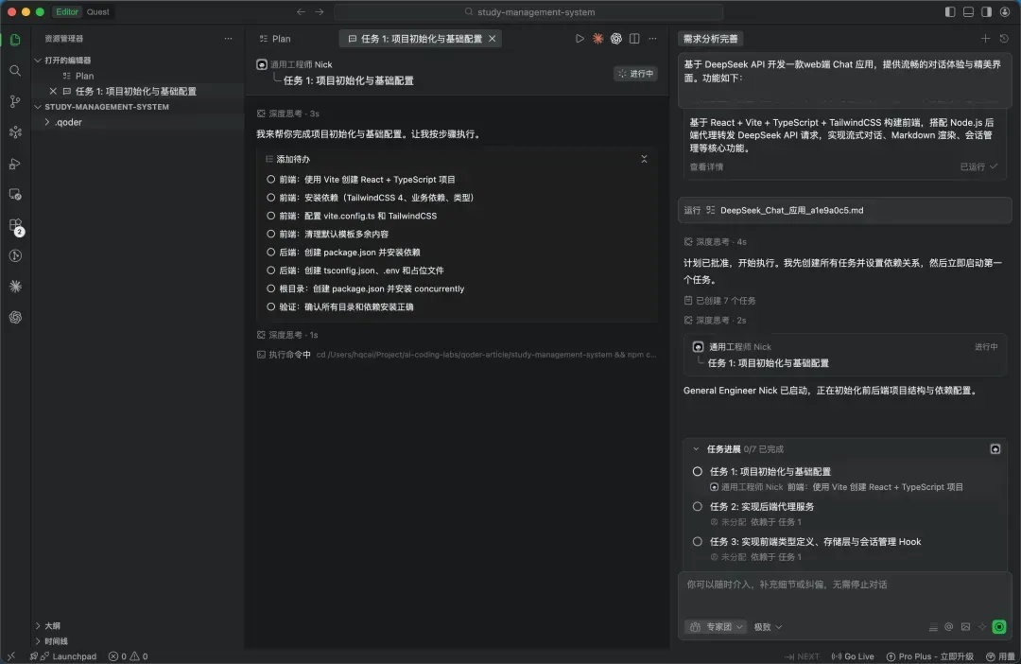Open the 专家团 mode dropdown
Screen dimensions: 1021x664
716,626
